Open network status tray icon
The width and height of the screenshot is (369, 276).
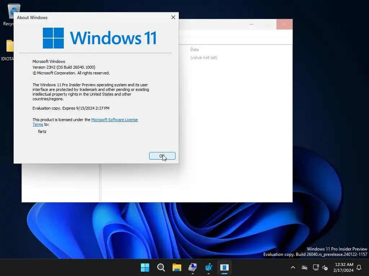(x=316, y=267)
